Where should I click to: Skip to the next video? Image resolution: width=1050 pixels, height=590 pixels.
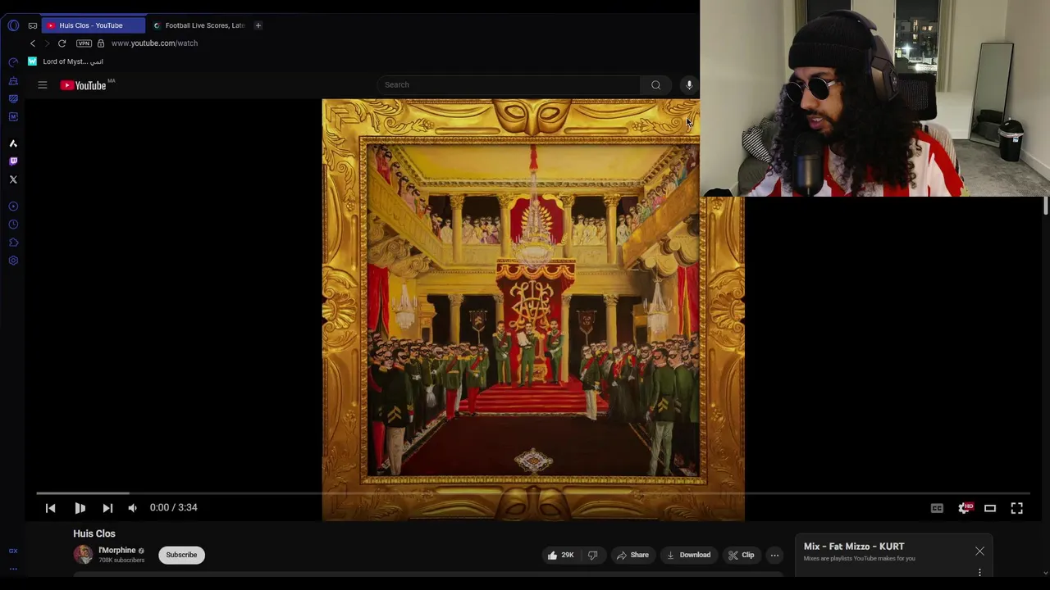(x=107, y=508)
